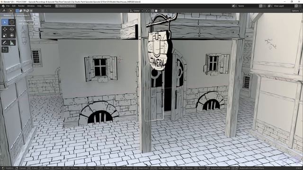303x170 pixels.
Task: Click the View Layer name field
Action: coord(283,6)
